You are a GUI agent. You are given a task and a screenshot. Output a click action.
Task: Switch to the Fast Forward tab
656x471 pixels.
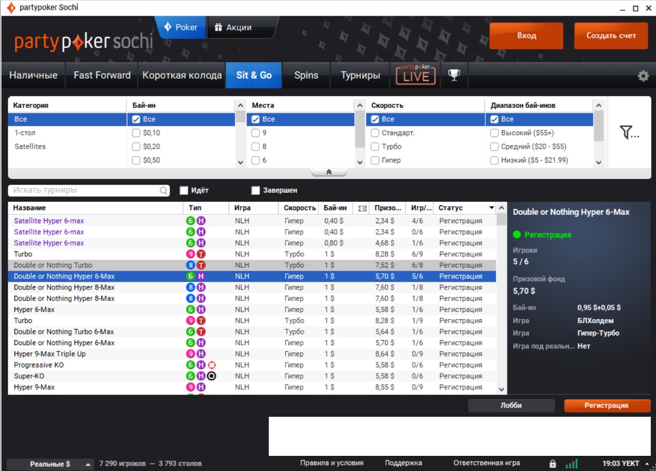point(102,75)
